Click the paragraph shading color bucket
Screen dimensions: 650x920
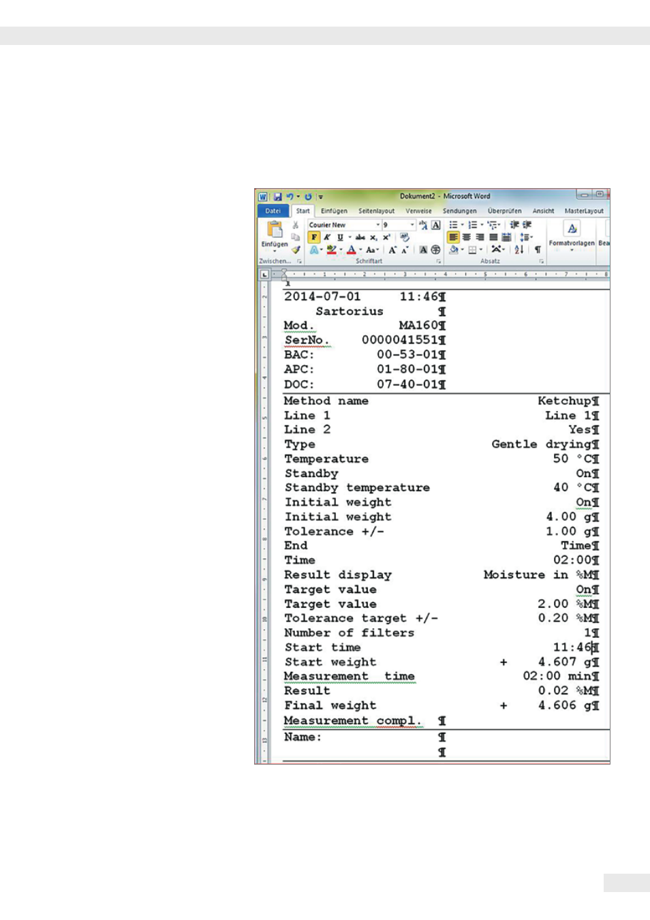point(453,250)
